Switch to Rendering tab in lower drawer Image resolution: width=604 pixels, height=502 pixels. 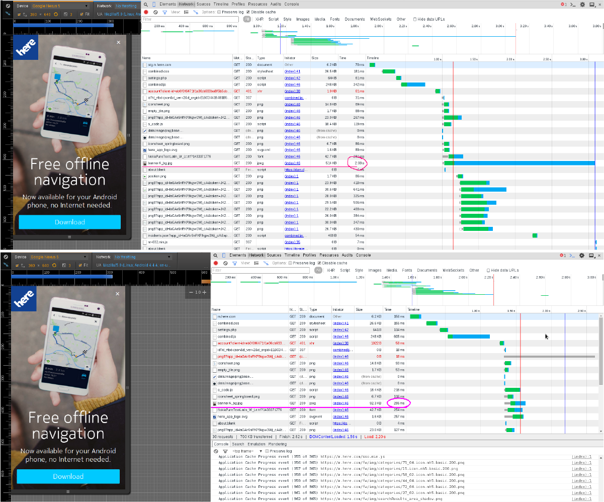pos(277,444)
